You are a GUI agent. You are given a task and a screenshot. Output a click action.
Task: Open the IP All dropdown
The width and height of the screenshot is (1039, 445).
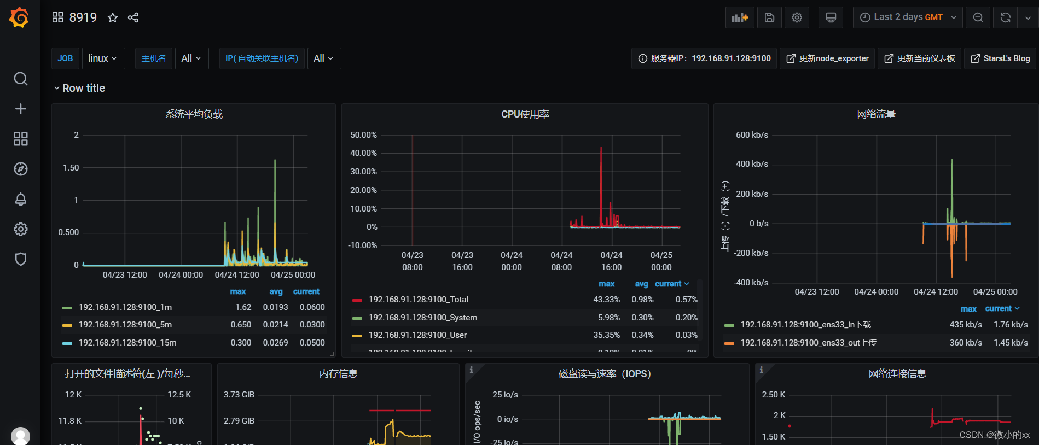[324, 58]
